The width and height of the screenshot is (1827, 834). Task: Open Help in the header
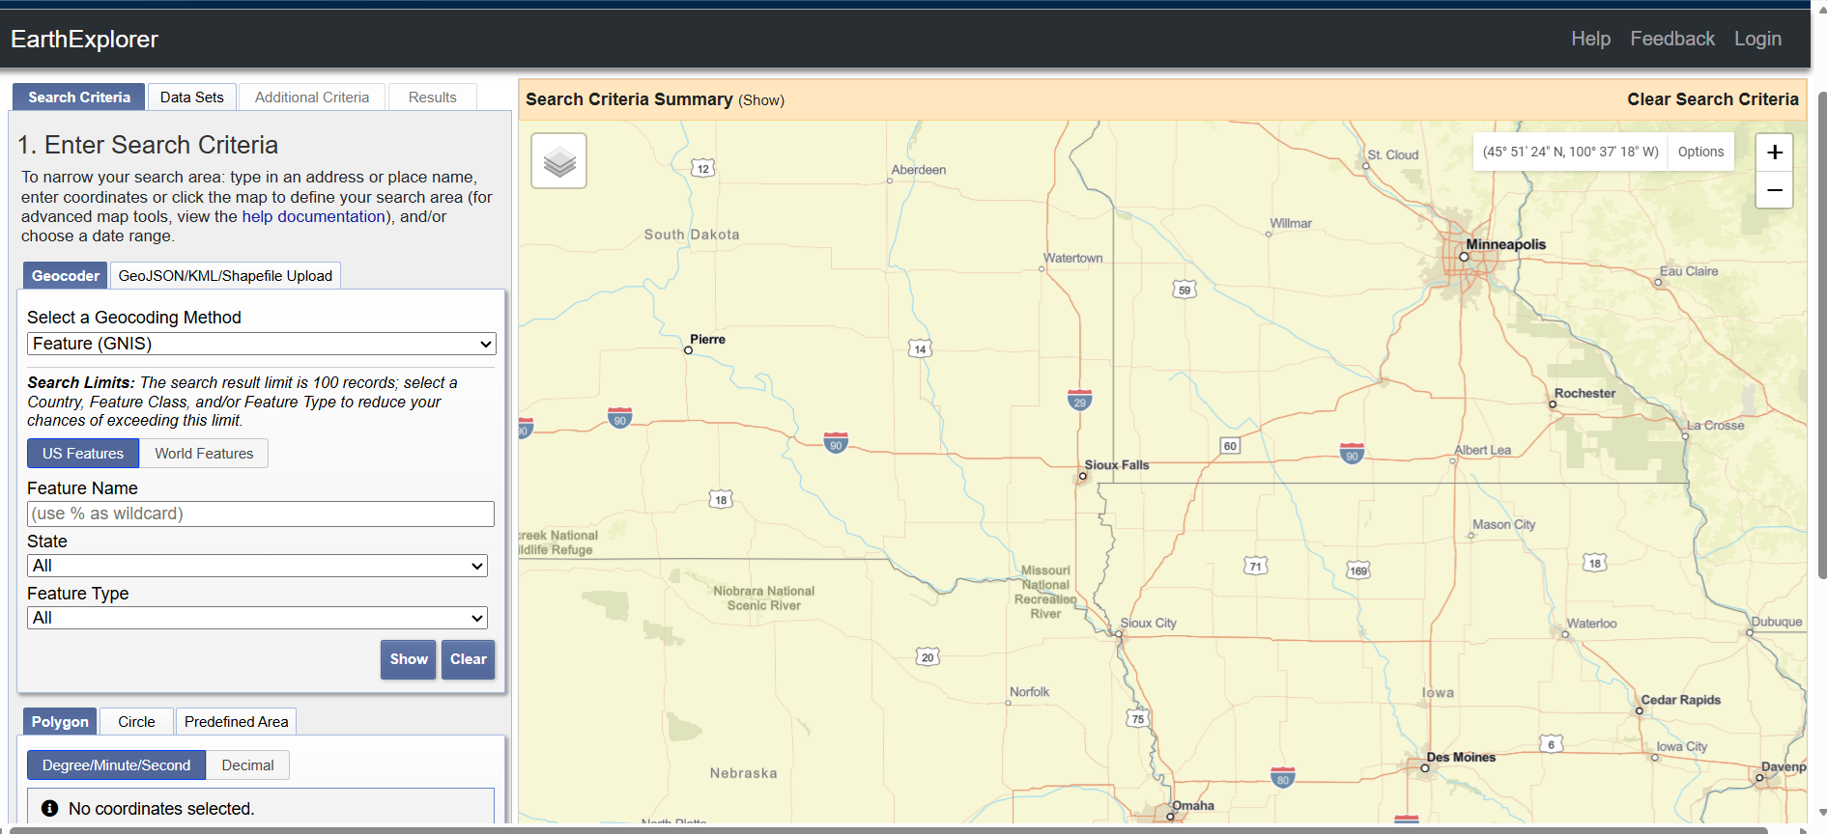[x=1590, y=39]
